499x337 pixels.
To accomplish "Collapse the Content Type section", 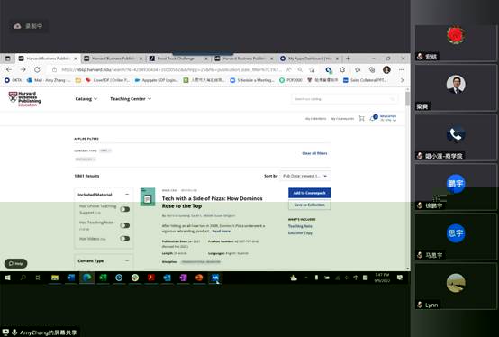I will coord(127,260).
